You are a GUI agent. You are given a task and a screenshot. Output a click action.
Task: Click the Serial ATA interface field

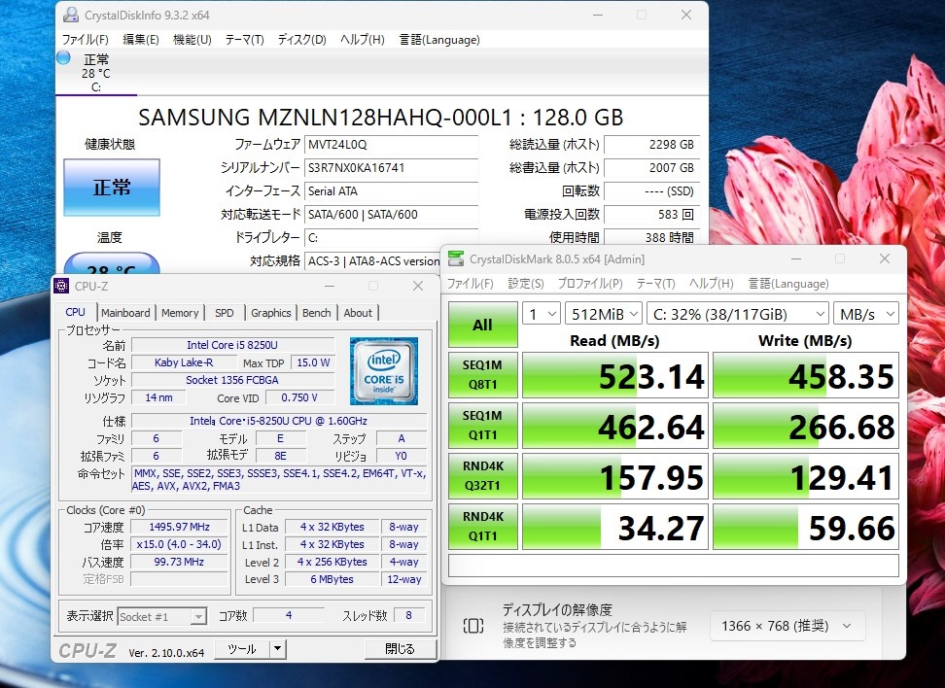coord(391,191)
